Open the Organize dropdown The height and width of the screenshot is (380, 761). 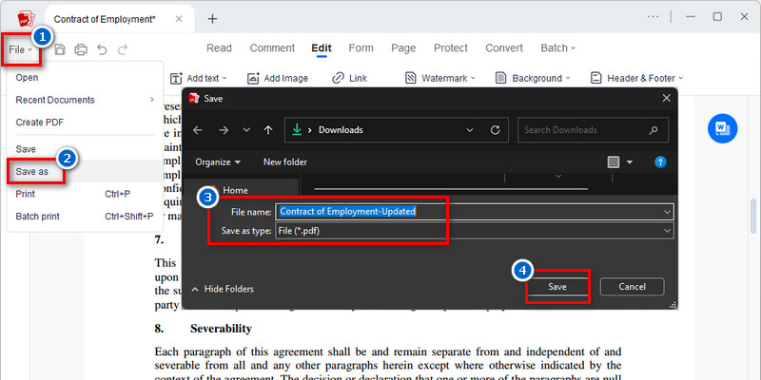tap(218, 161)
